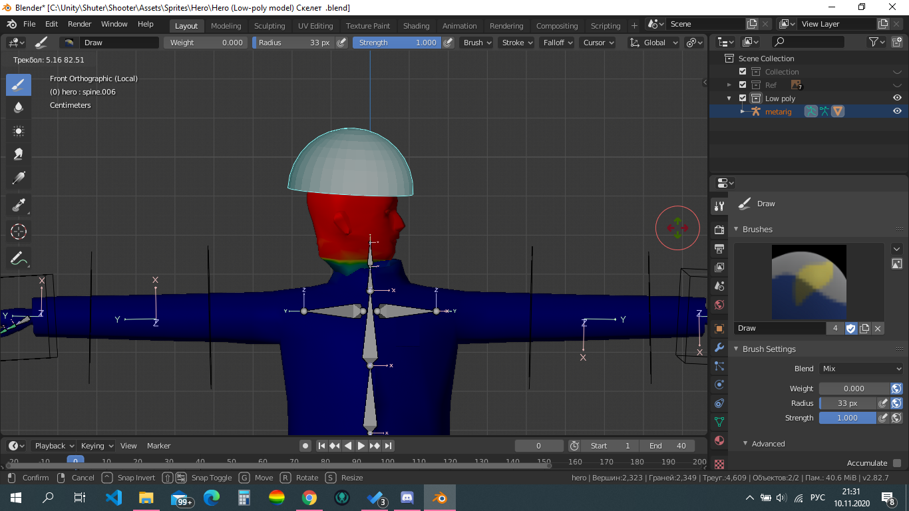Open Output properties tab

click(719, 249)
